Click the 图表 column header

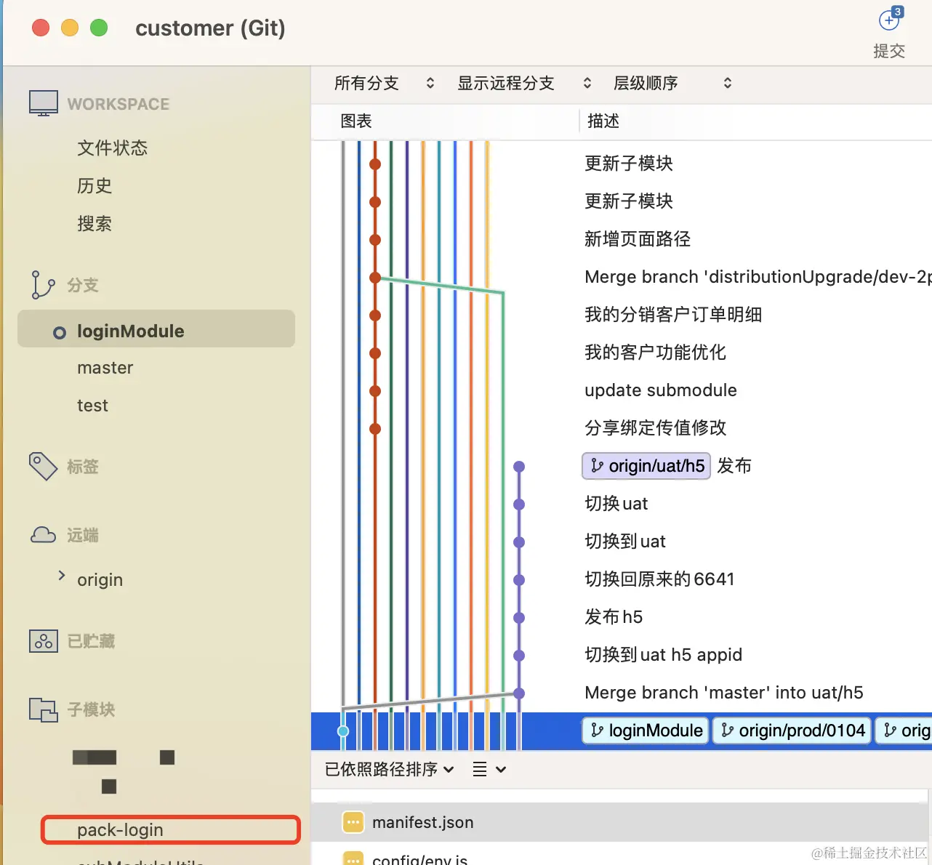click(x=356, y=121)
